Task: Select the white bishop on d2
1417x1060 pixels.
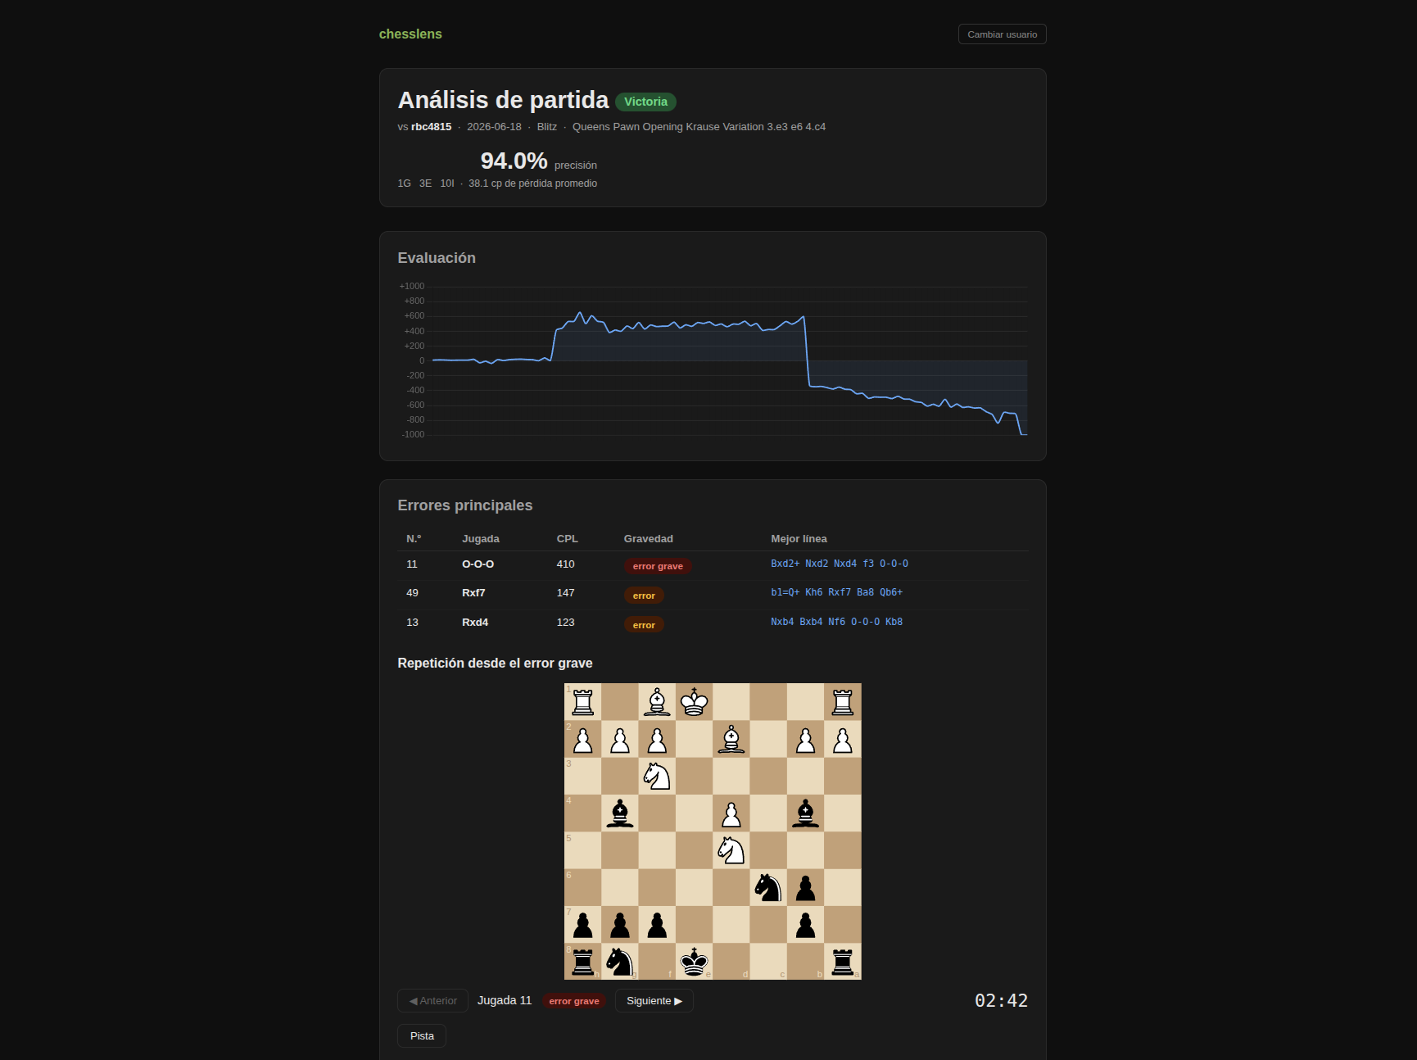Action: 731,739
